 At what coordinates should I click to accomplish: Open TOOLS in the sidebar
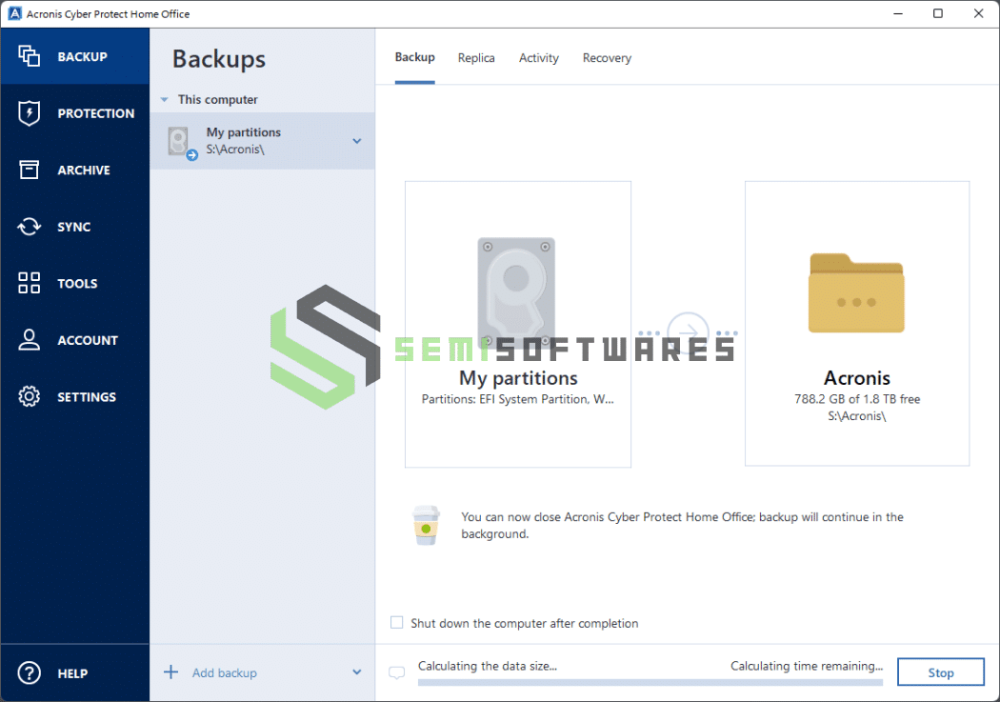75,283
